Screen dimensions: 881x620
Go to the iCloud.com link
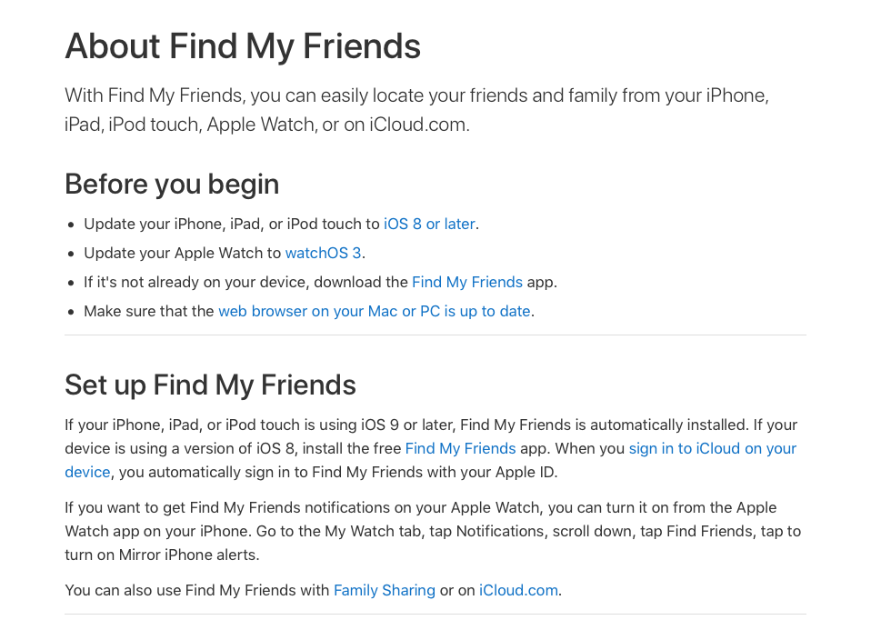(518, 590)
